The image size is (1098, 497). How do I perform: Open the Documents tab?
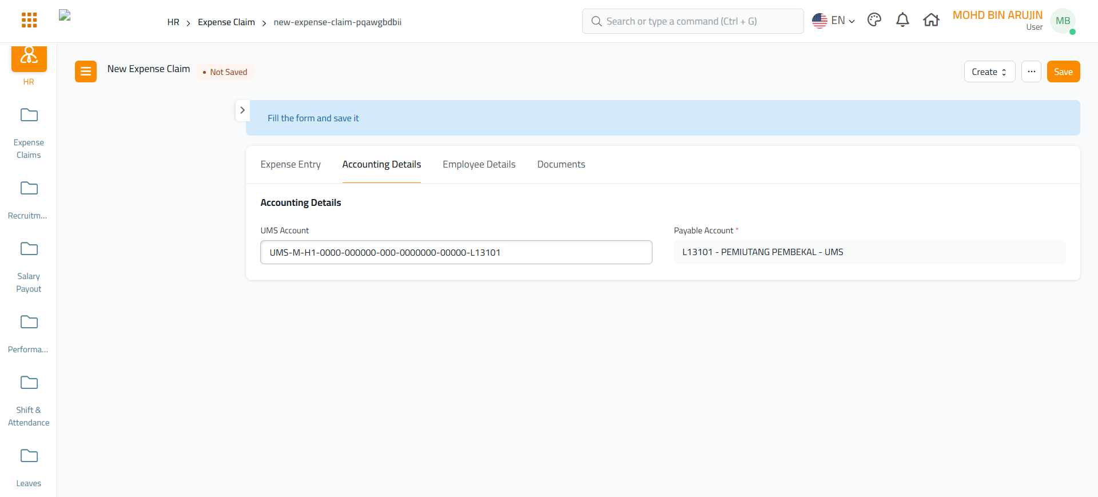561,165
